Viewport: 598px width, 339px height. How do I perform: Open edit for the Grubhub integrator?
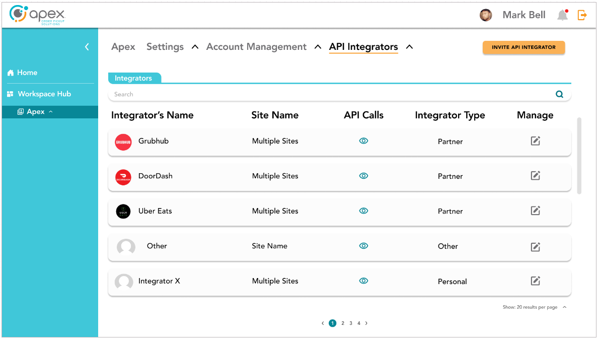[536, 141]
